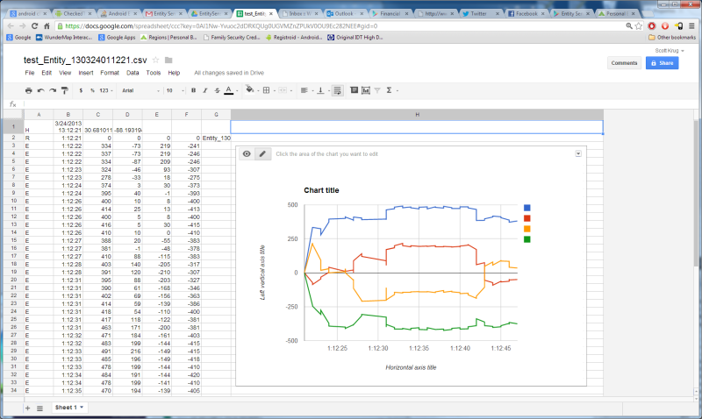Viewport: 702px width, 419px height.
Task: Open the Chrome menu icon
Action: (x=691, y=26)
